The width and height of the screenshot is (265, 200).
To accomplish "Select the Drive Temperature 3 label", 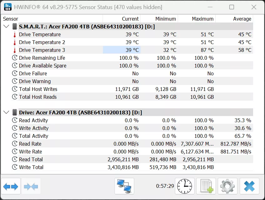I will [x=42, y=50].
